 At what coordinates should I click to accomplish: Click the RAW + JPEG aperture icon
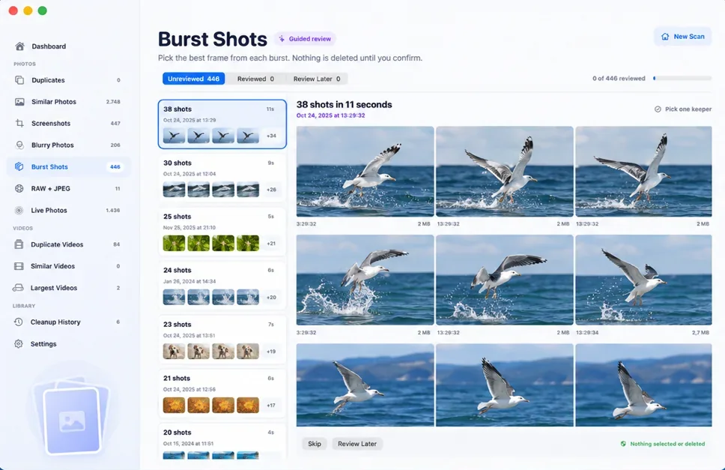point(19,188)
